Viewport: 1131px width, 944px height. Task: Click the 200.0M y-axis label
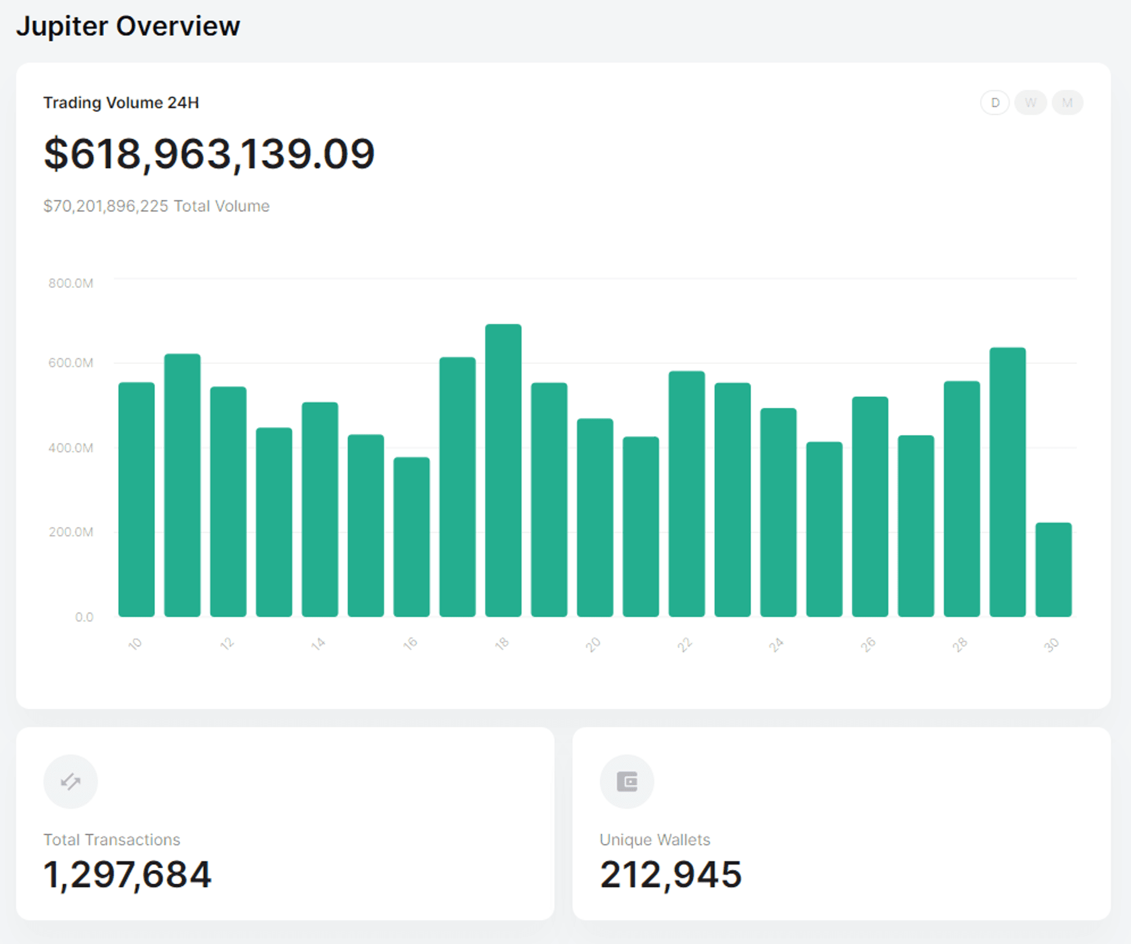point(71,532)
